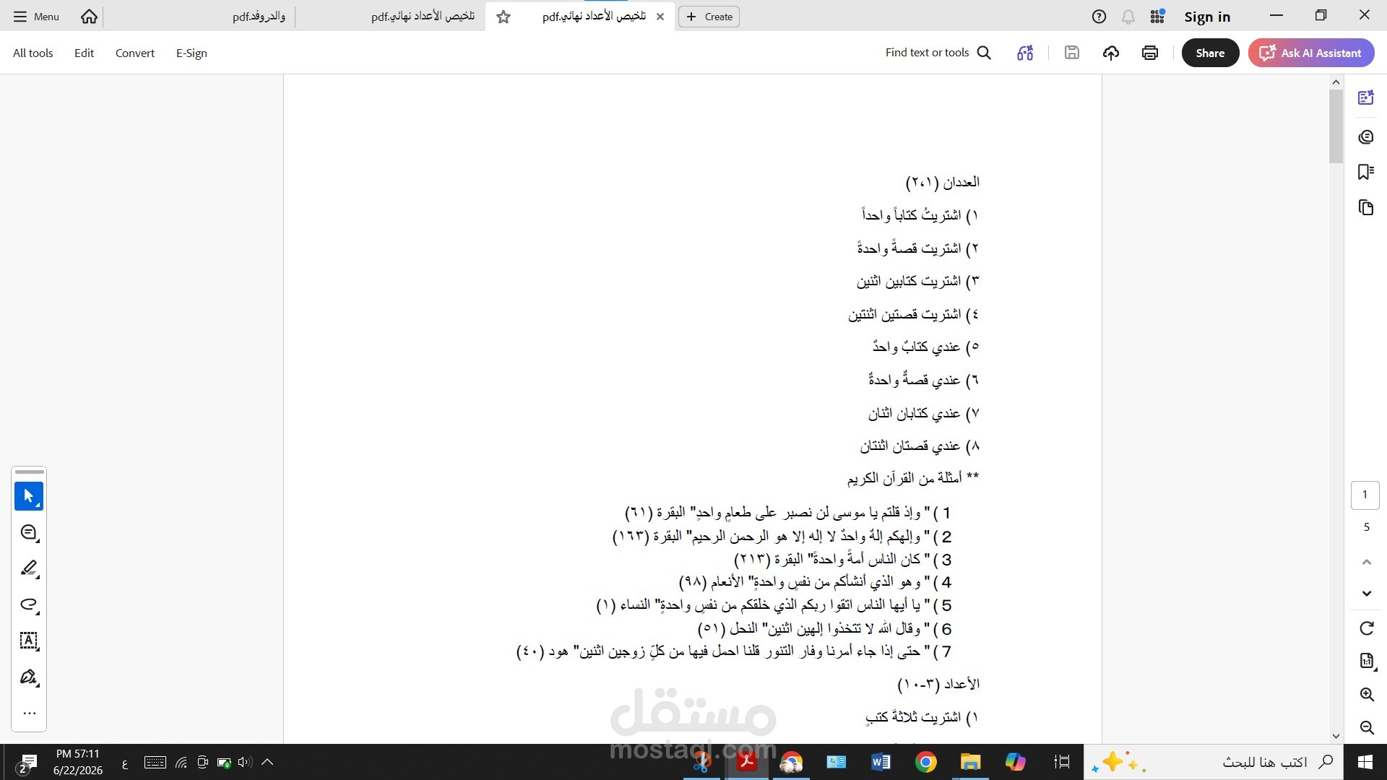The width and height of the screenshot is (1387, 780).
Task: Click the current page number box
Action: 1365,495
